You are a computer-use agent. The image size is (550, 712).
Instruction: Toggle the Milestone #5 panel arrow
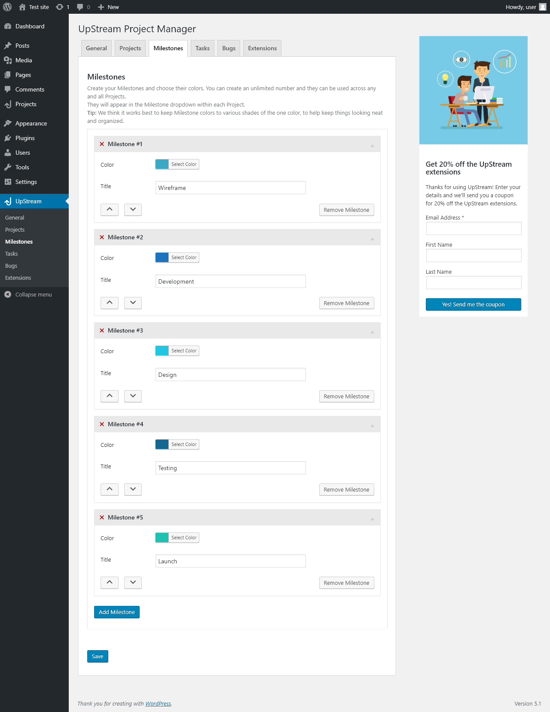click(372, 519)
